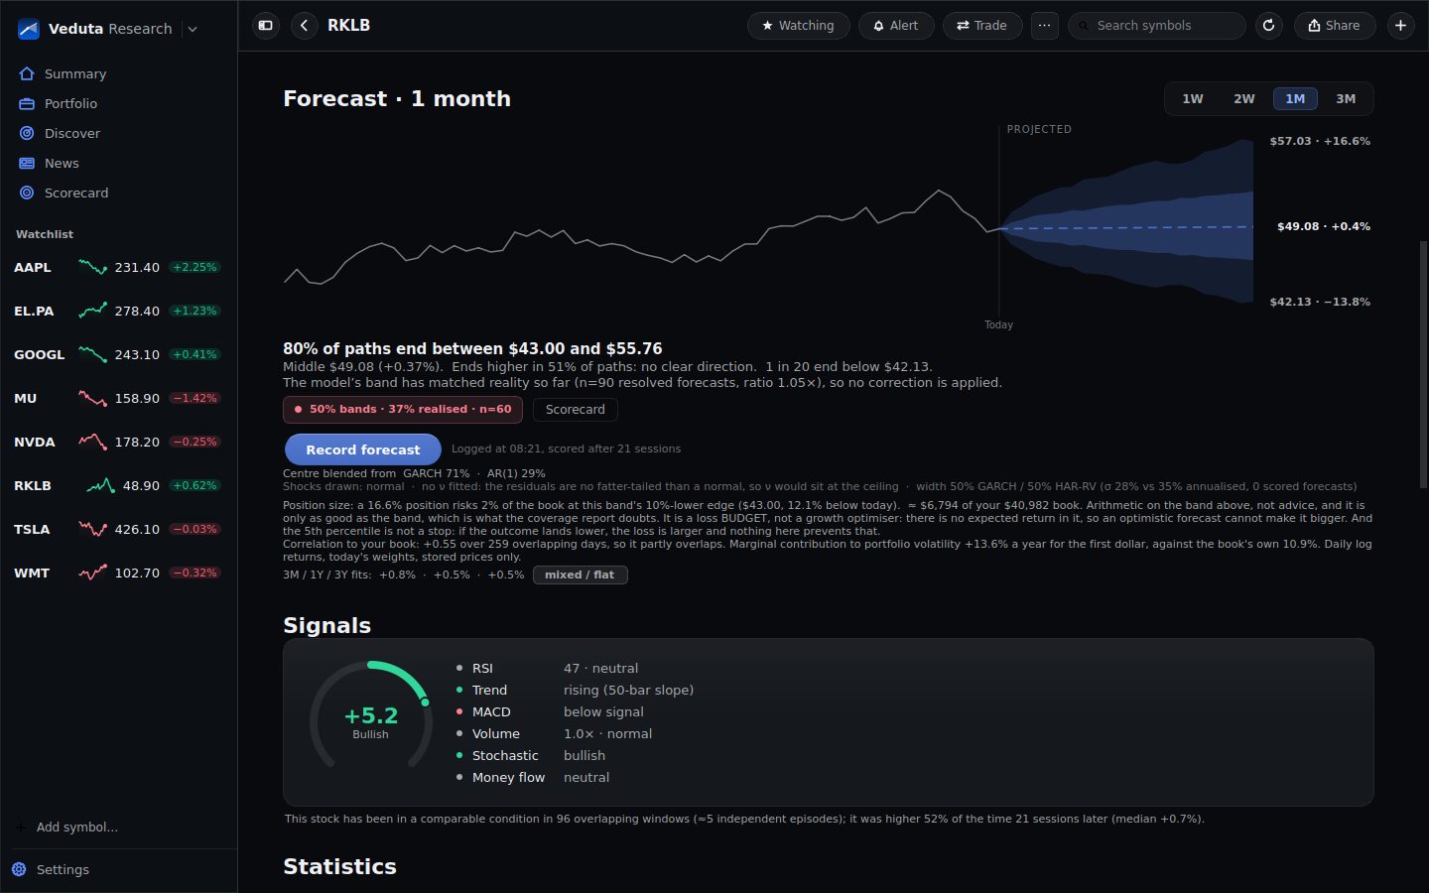Refresh the data with the reload icon
This screenshot has height=893, width=1429.
[x=1268, y=26]
